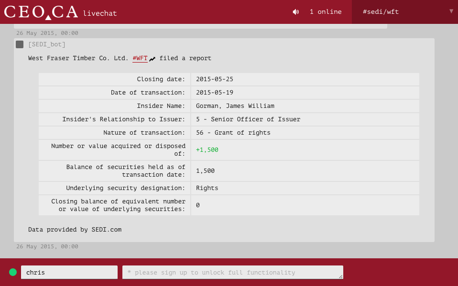Click the 1 online user count
458x286 pixels.
click(326, 12)
